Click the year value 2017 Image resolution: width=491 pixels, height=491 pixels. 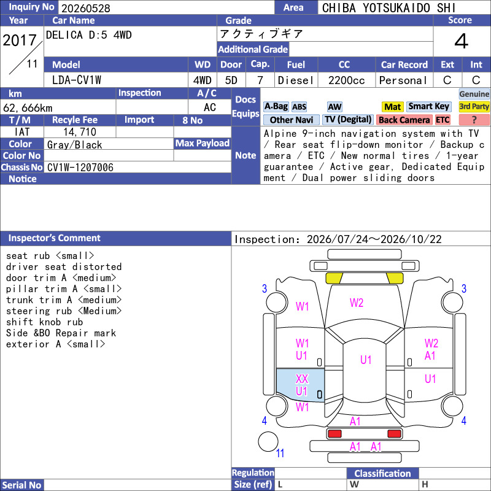click(20, 40)
